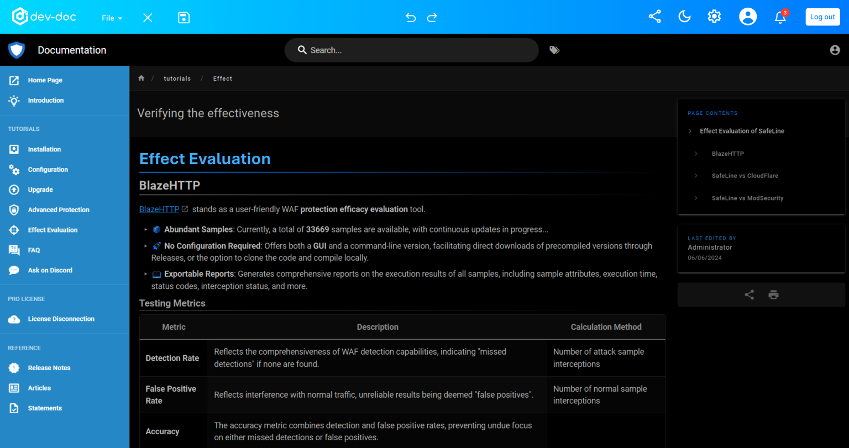Toggle dark mode moon icon
The width and height of the screenshot is (849, 448).
[684, 17]
